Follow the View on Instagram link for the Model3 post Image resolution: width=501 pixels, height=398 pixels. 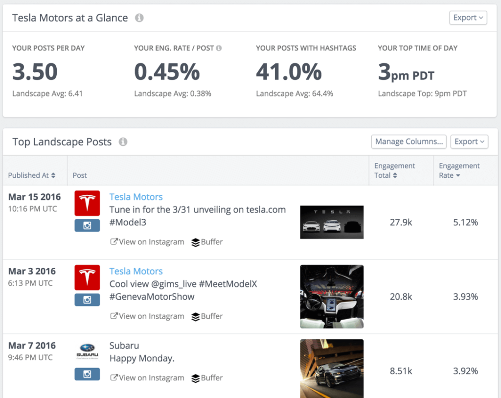tap(147, 242)
